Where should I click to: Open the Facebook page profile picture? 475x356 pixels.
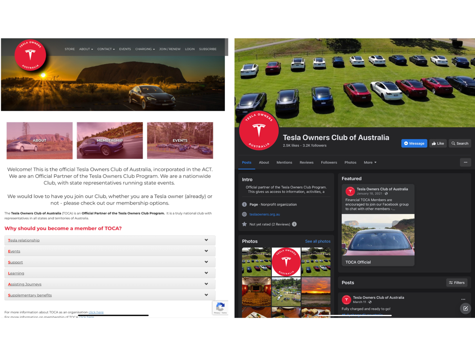coord(259,130)
